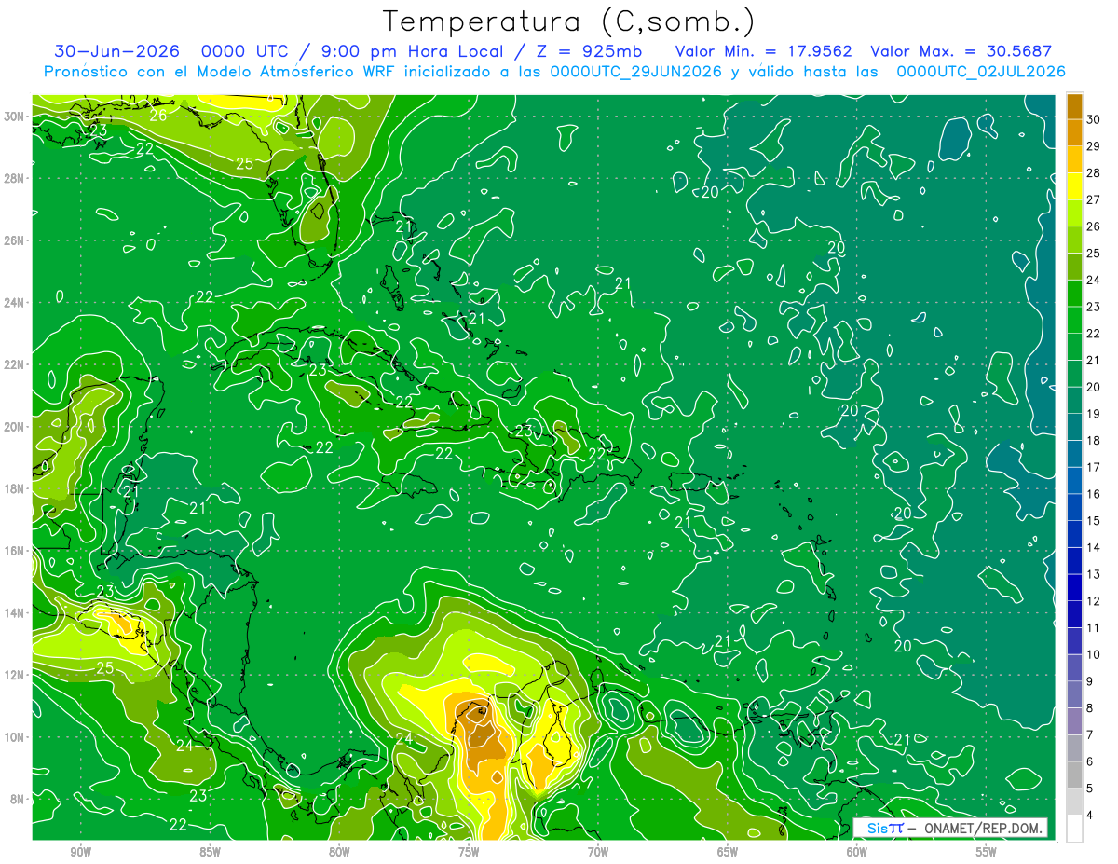The height and width of the screenshot is (864, 1118).
Task: Click the "14N" latitude axis label
Action: tap(15, 613)
